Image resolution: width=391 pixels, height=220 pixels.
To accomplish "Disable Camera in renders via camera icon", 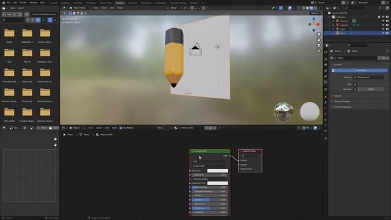I will tap(387, 21).
